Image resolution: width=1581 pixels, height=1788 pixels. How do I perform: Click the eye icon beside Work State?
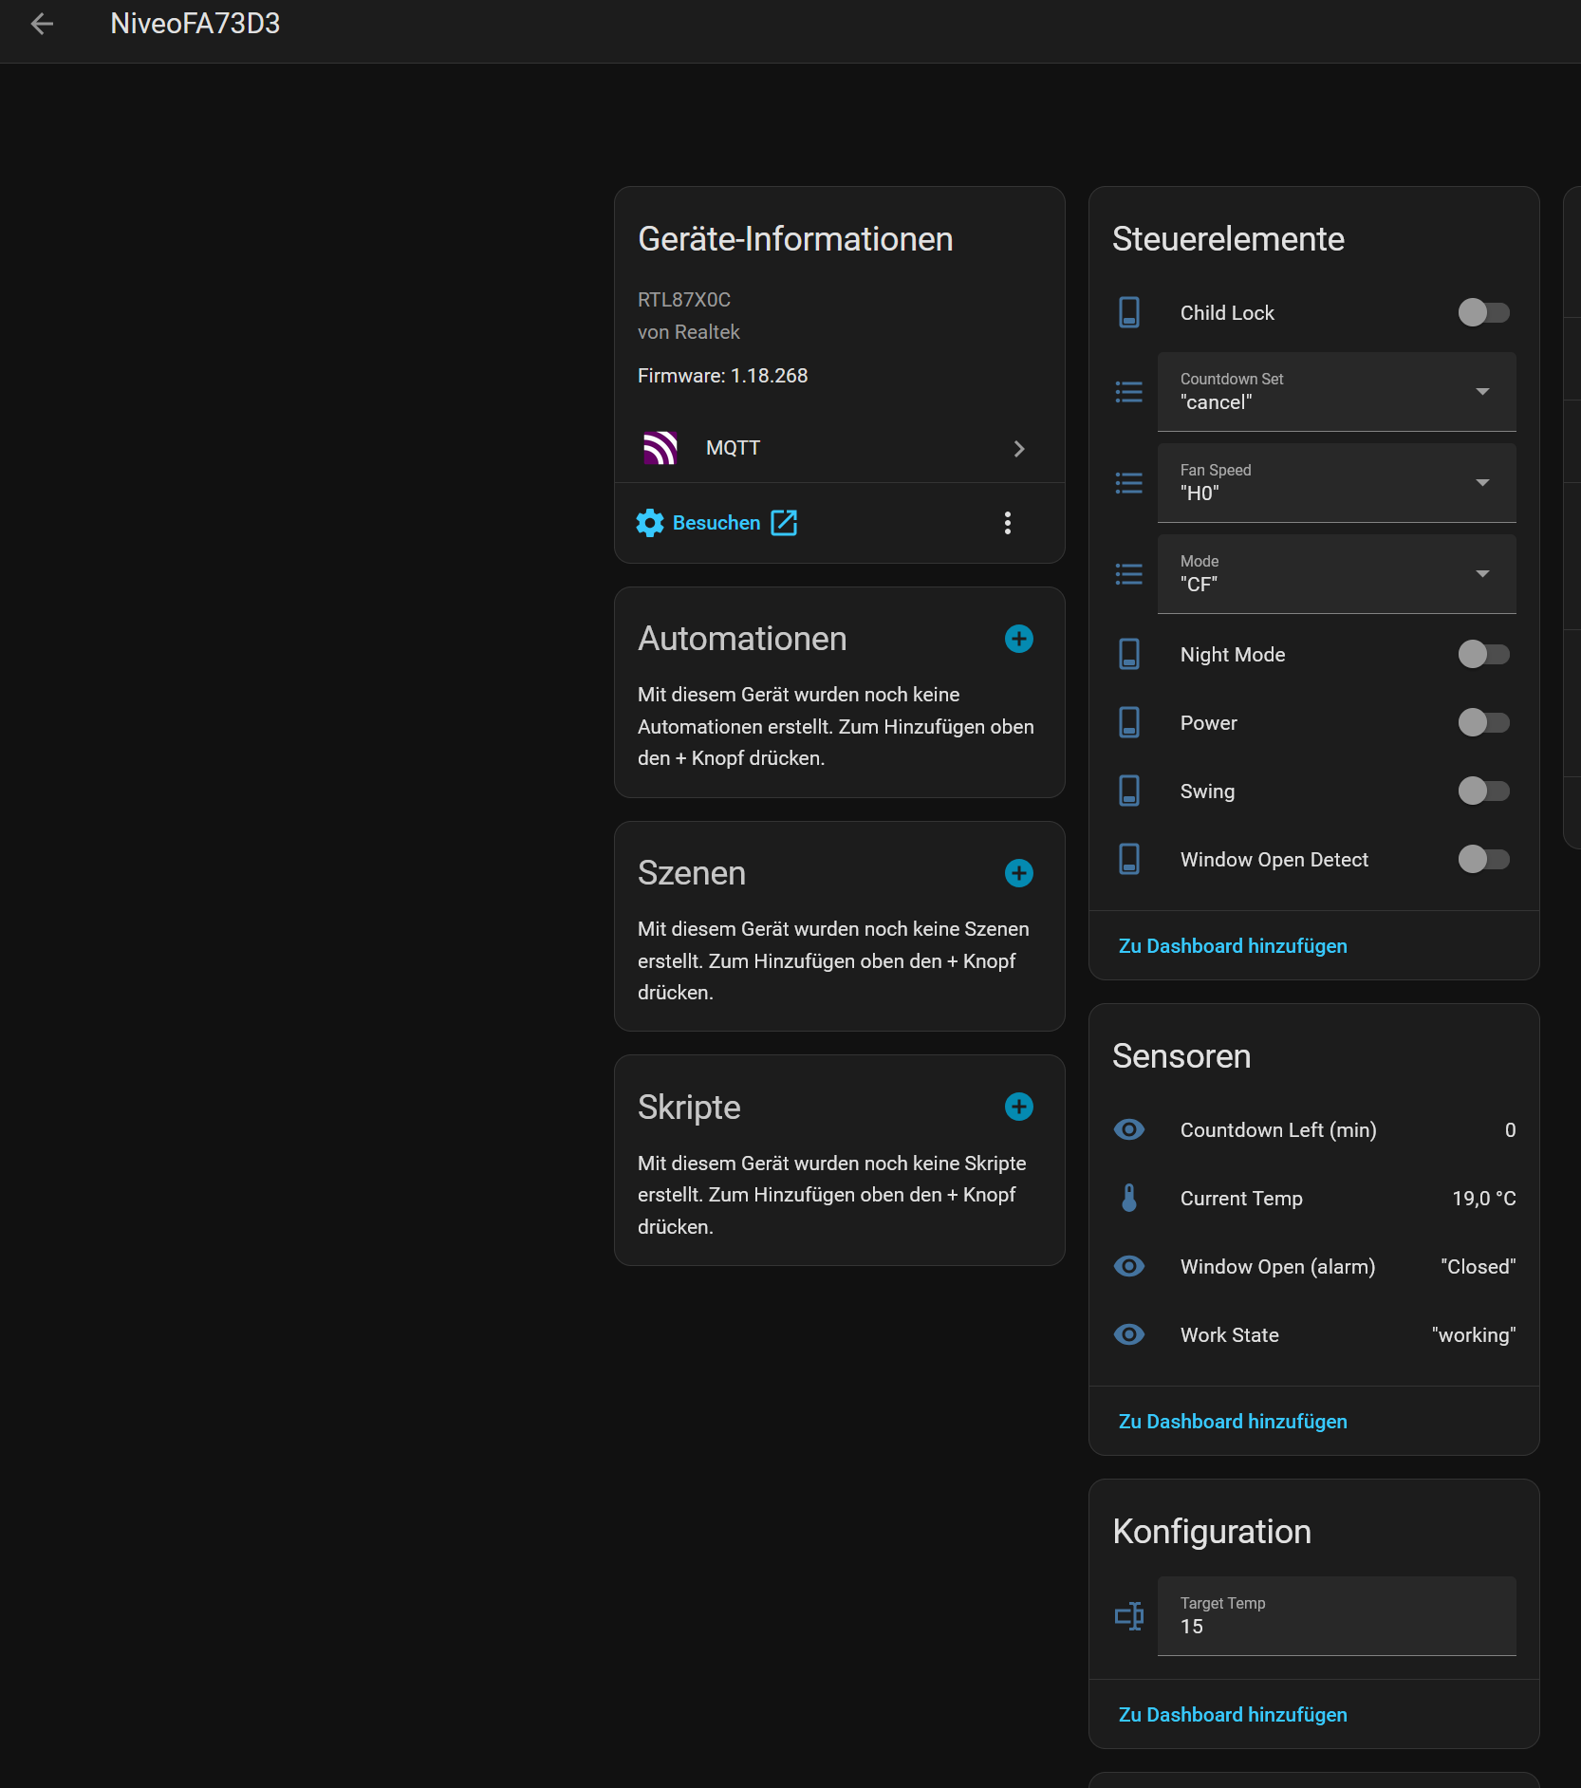point(1128,1334)
